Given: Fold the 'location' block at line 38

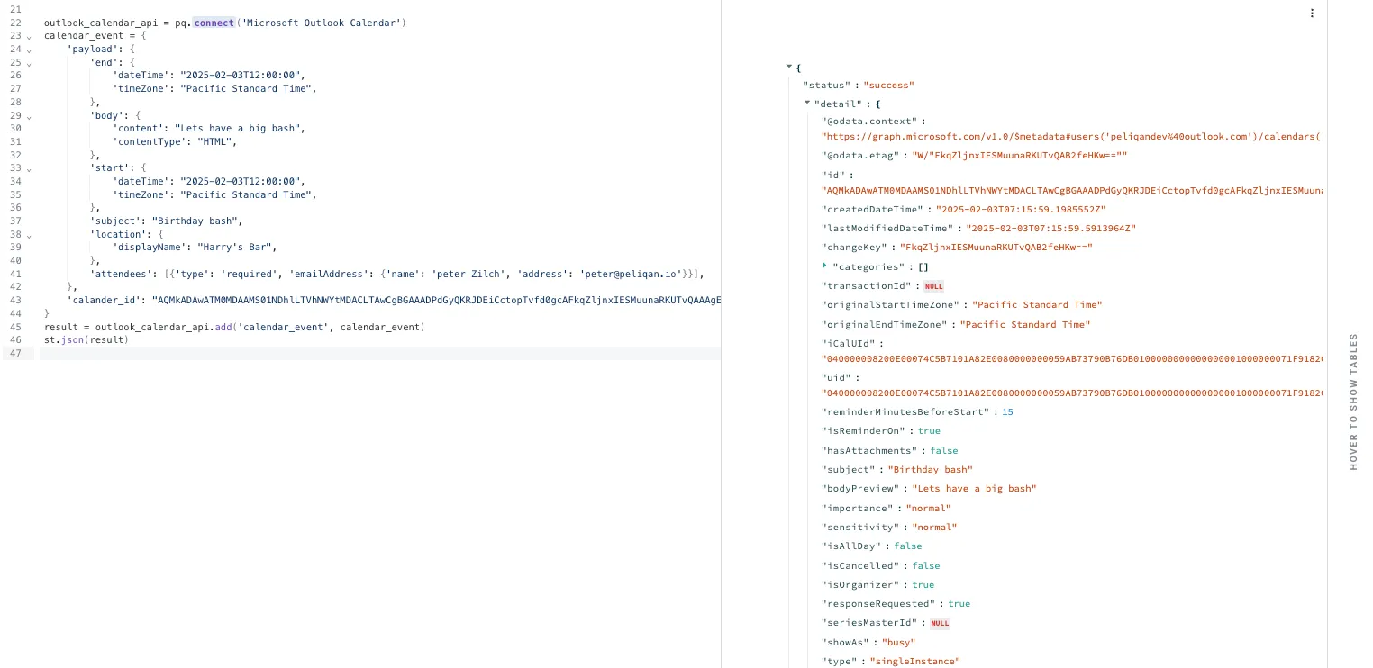Looking at the screenshot, I should pos(29,235).
